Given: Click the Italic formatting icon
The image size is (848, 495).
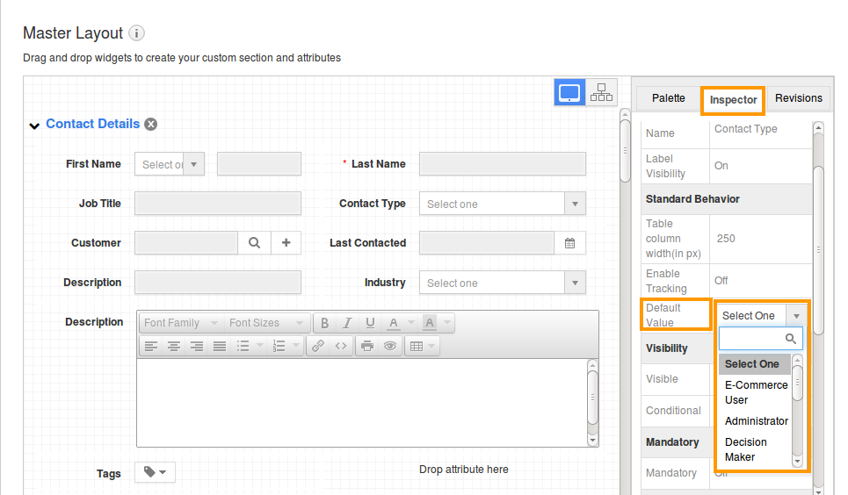Looking at the screenshot, I should click(347, 323).
